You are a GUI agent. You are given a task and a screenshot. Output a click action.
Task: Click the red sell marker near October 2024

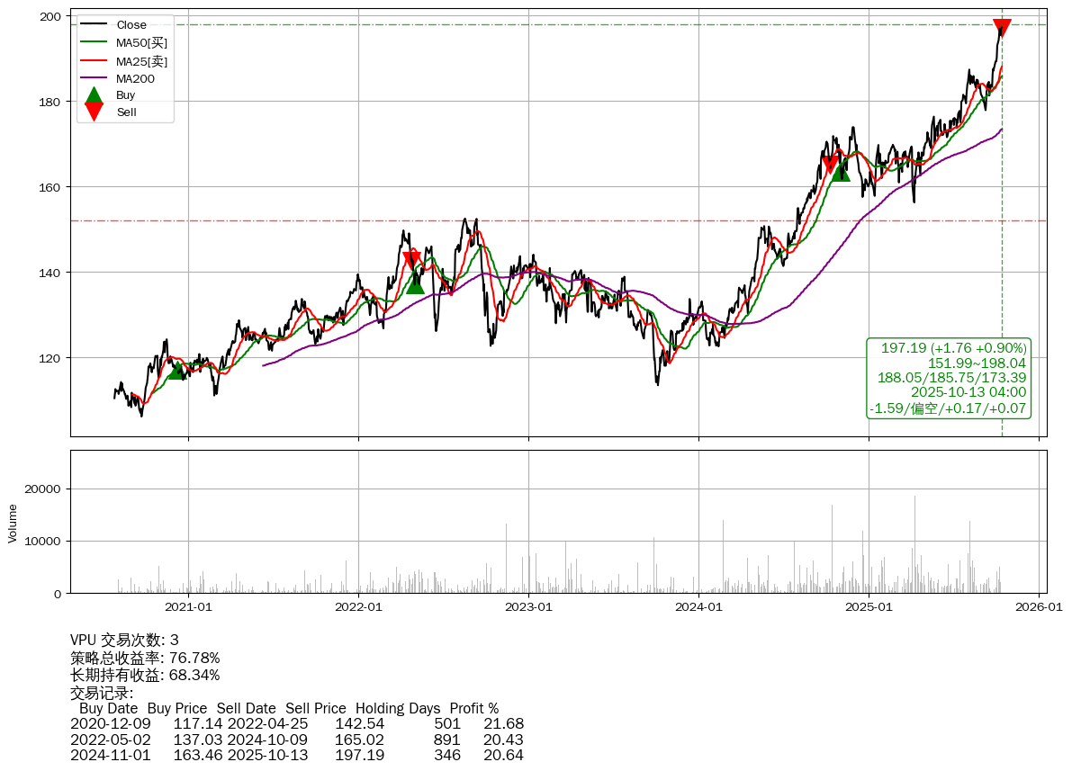click(831, 165)
